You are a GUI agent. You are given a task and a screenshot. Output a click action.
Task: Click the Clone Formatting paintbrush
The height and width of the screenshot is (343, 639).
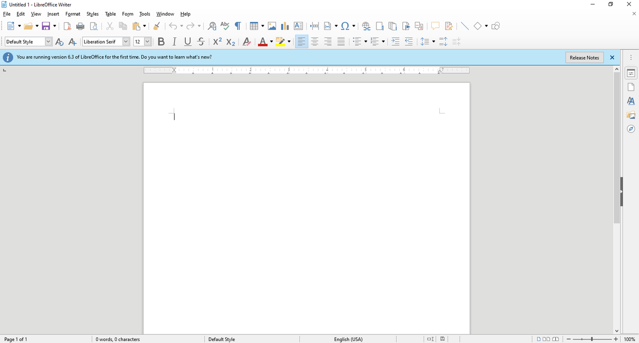156,26
